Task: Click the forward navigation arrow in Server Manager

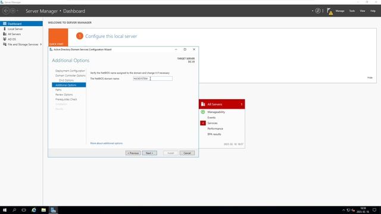Action: click(13, 11)
